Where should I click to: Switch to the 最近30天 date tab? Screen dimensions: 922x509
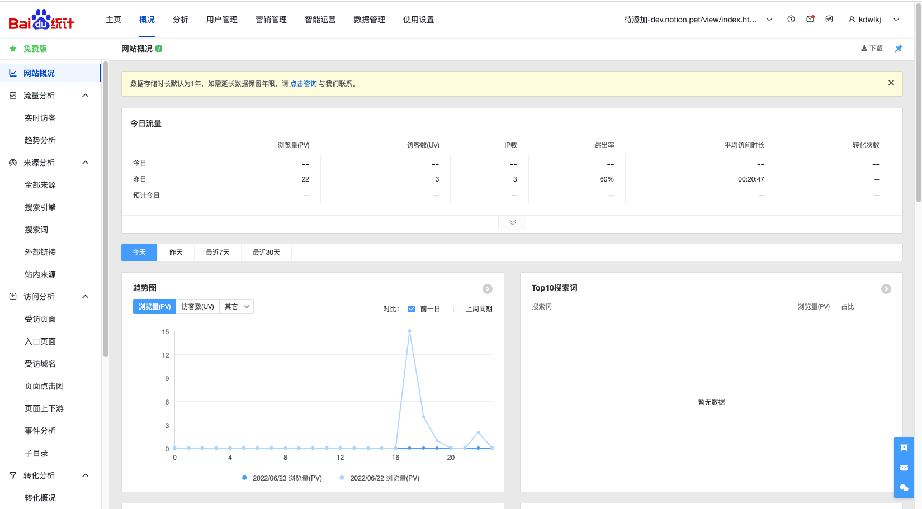click(x=266, y=253)
